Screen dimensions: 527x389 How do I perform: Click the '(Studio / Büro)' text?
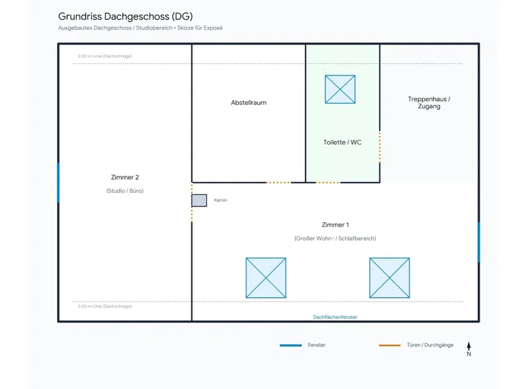point(125,191)
